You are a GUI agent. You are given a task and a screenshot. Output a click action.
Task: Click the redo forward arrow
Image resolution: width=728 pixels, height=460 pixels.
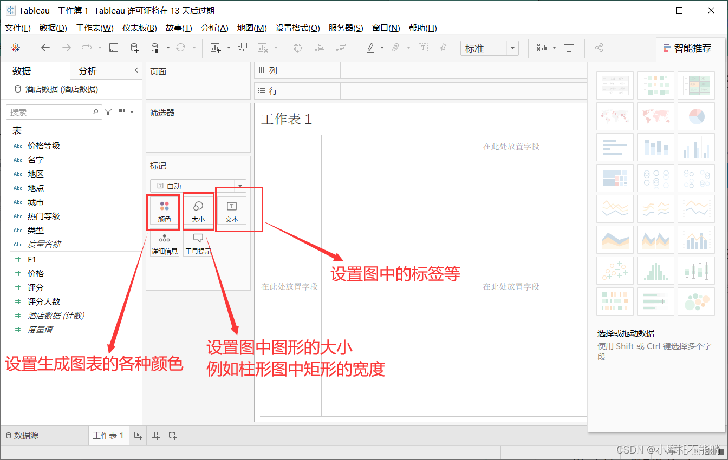pyautogui.click(x=66, y=48)
